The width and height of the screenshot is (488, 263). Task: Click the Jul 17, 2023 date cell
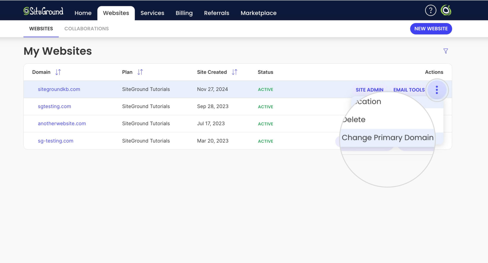pyautogui.click(x=211, y=124)
